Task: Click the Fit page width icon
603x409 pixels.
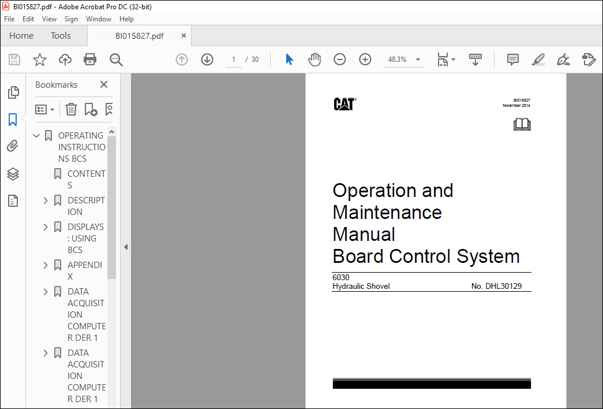Action: point(443,60)
